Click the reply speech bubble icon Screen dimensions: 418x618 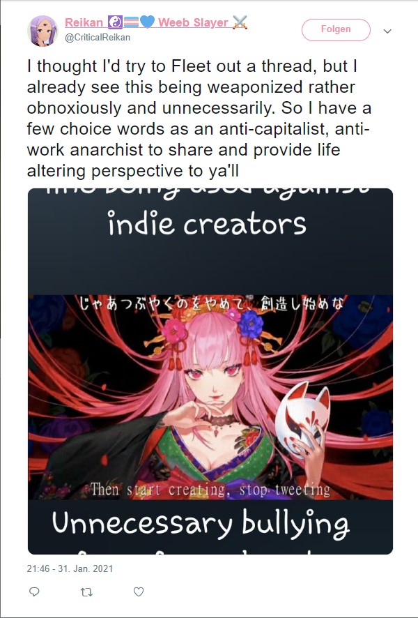click(35, 591)
